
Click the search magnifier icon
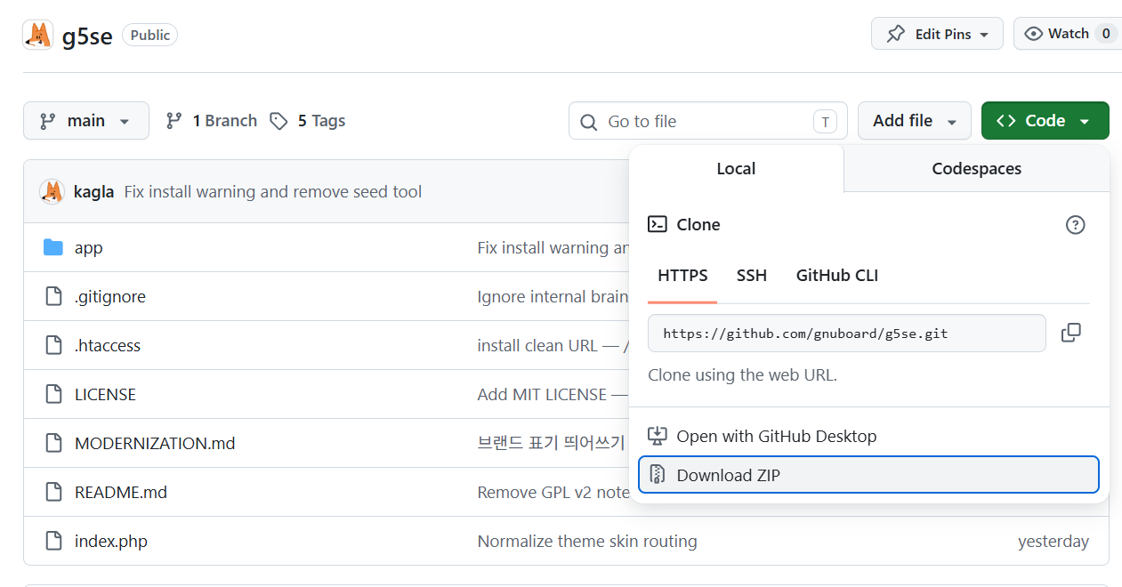588,122
